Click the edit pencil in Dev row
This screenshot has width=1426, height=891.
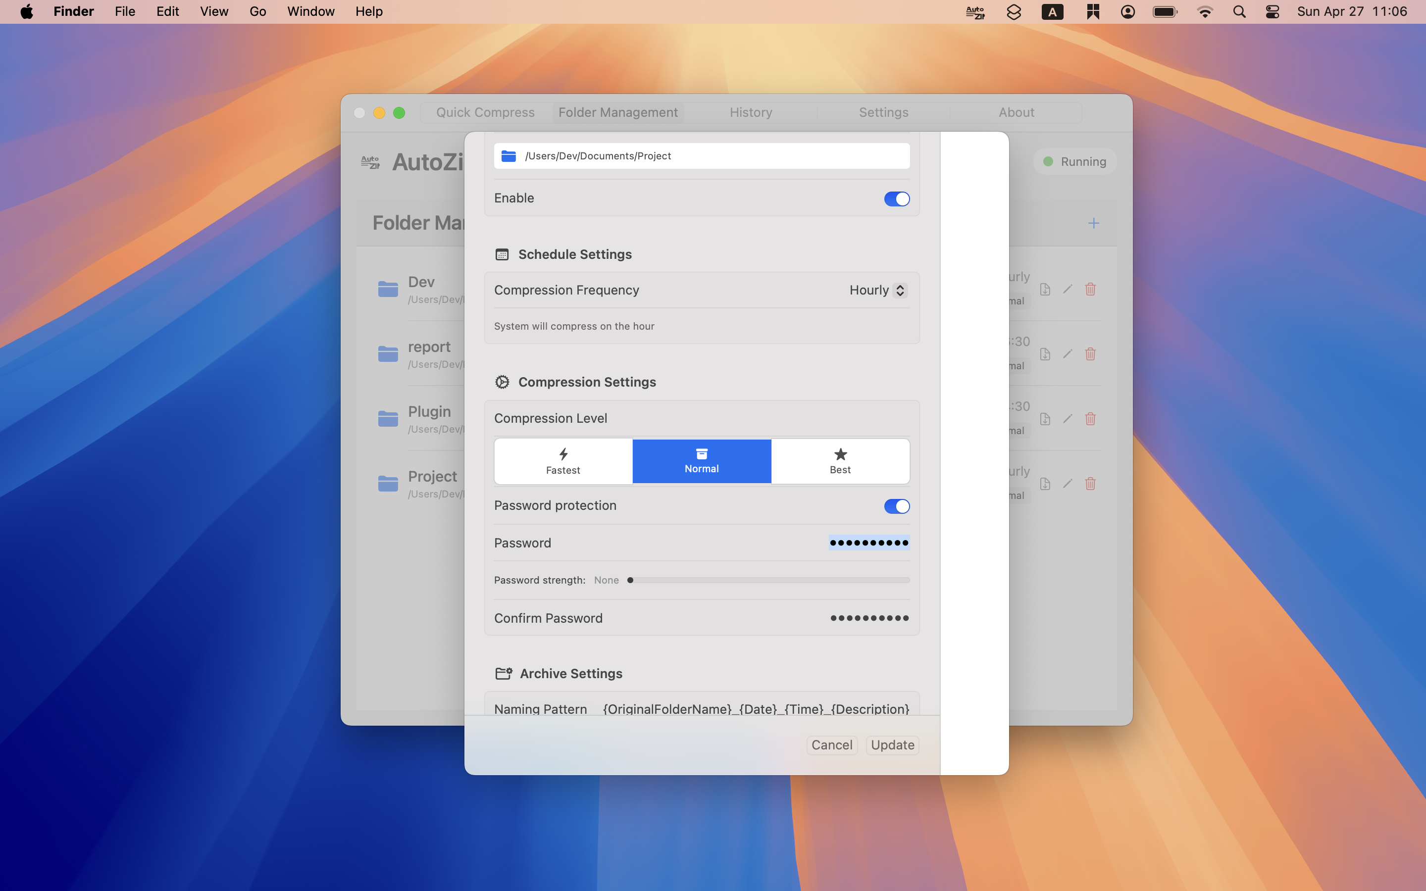(x=1067, y=290)
